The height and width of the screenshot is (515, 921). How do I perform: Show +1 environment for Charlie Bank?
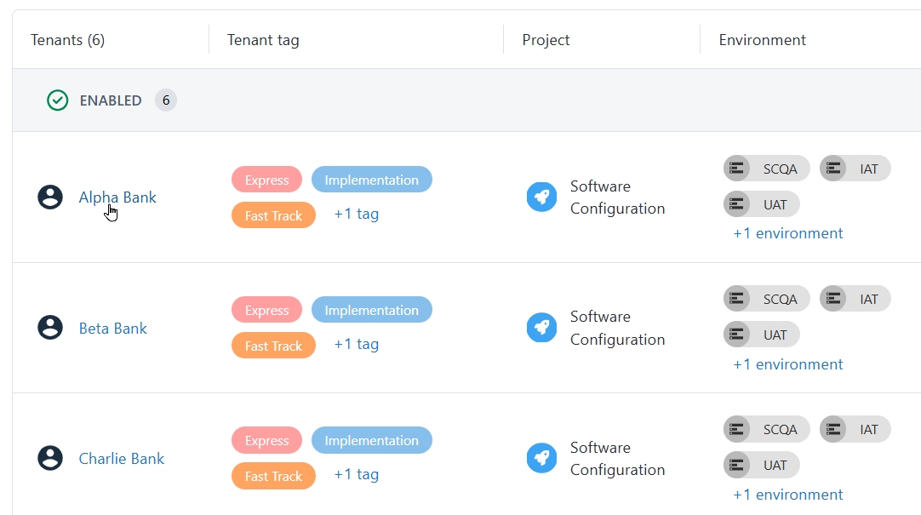pyautogui.click(x=787, y=495)
